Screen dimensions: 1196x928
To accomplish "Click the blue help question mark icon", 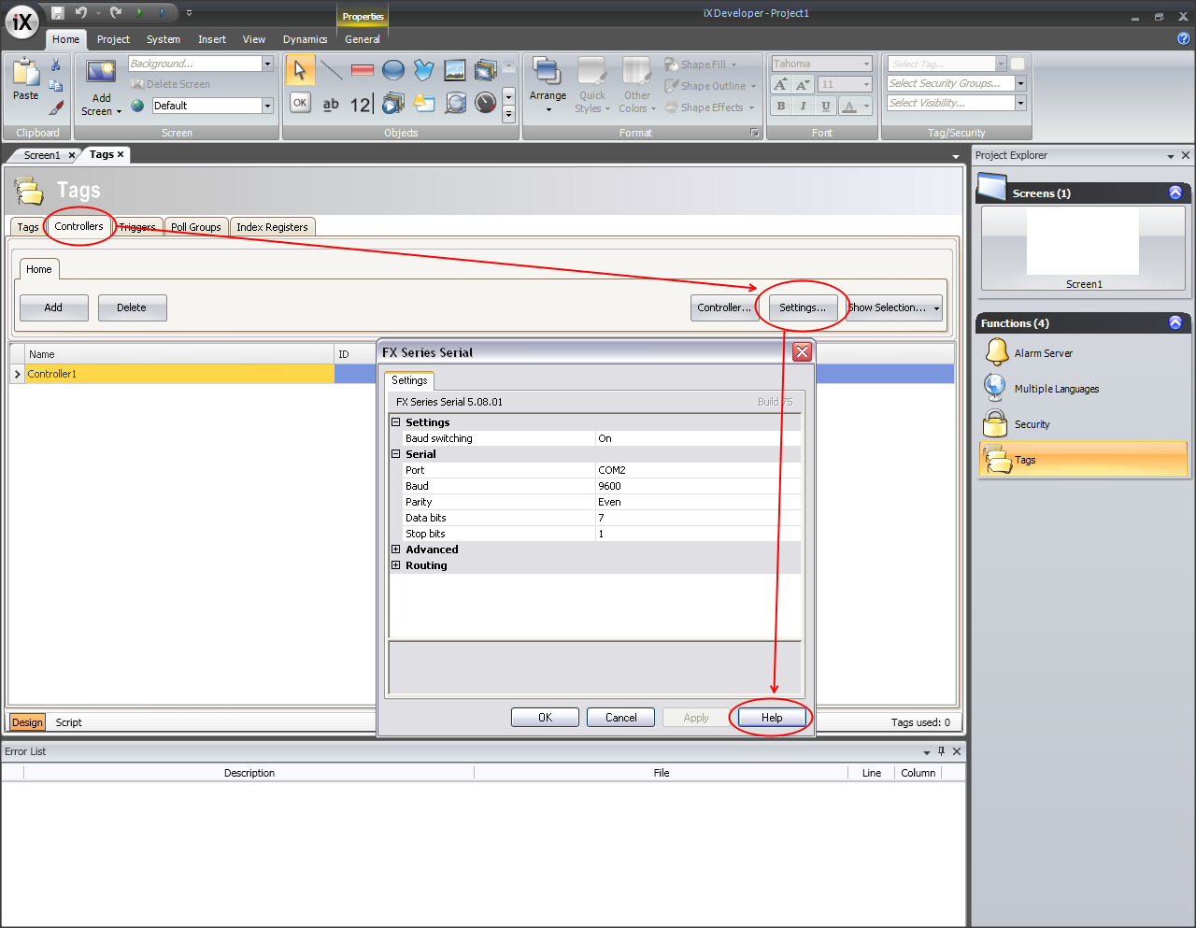I will tap(1184, 38).
